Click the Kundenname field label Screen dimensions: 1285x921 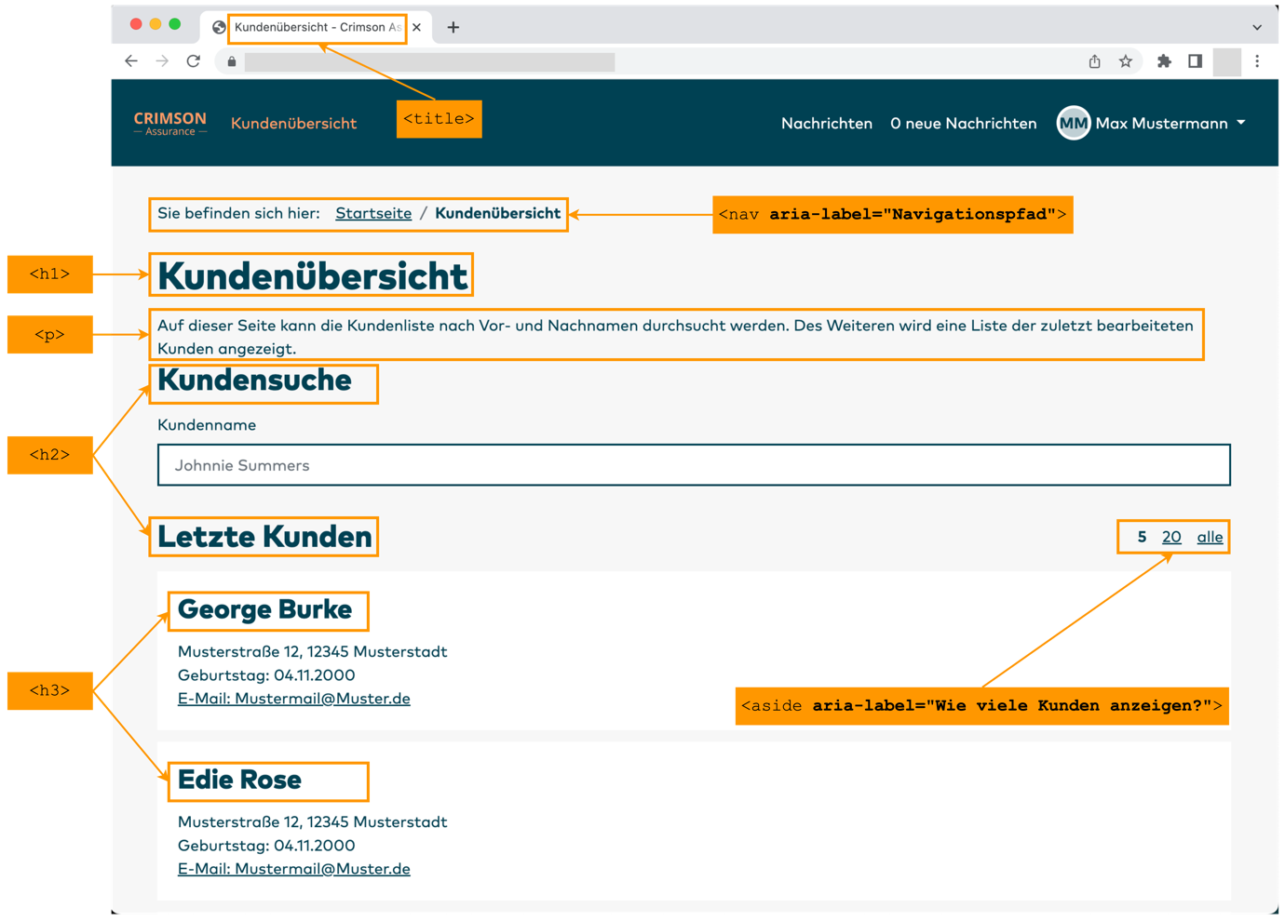tap(207, 425)
